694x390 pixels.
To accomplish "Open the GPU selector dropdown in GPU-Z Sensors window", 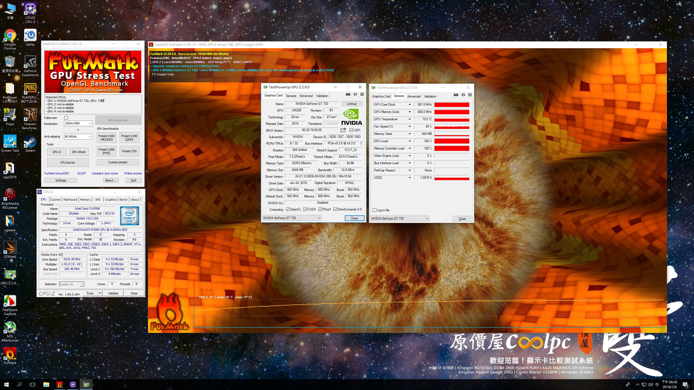I will coord(400,219).
